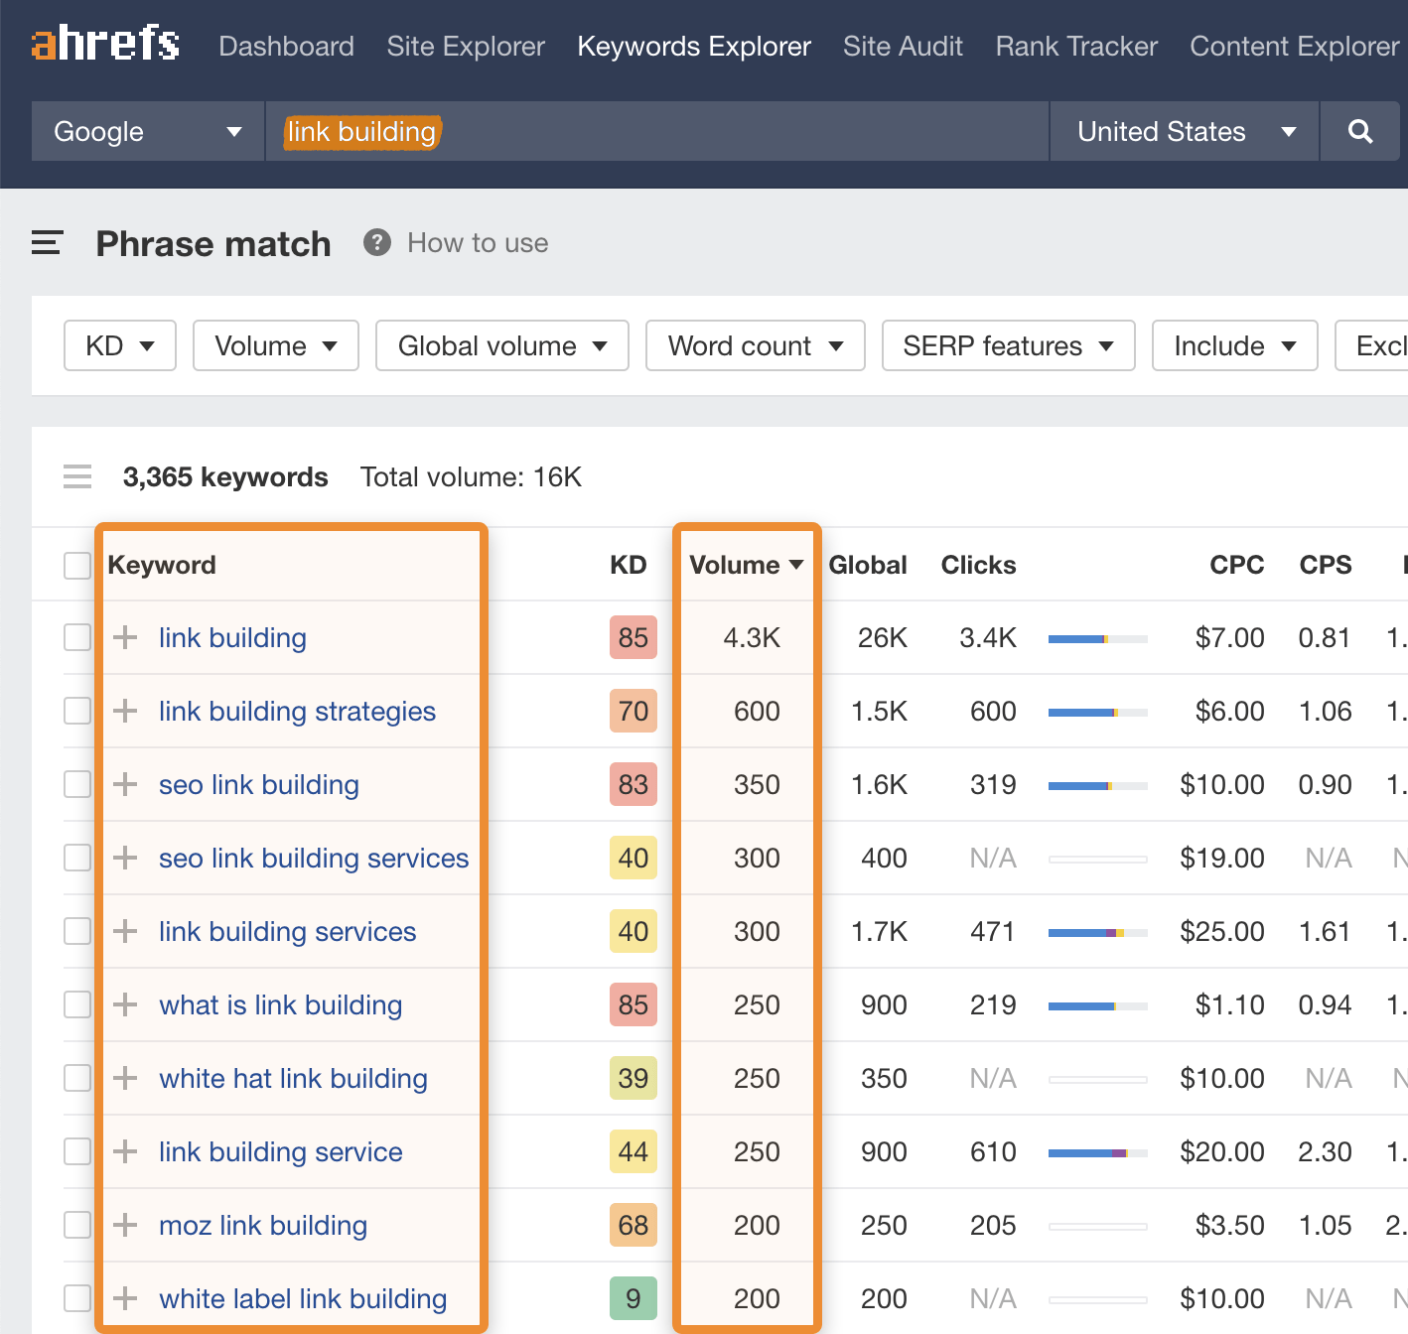
Task: Toggle the select-all checkbox in the table header
Action: (x=77, y=566)
